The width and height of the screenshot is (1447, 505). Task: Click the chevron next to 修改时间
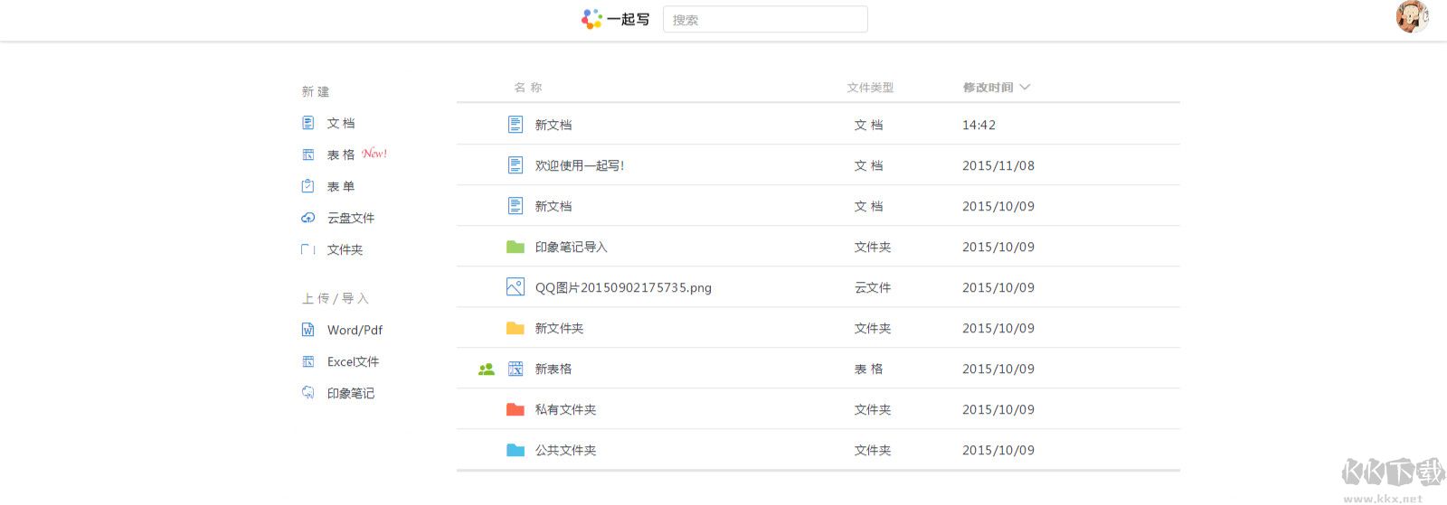tap(1025, 88)
